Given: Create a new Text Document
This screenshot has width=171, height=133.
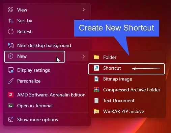Looking at the screenshot, I should pyautogui.click(x=127, y=101).
